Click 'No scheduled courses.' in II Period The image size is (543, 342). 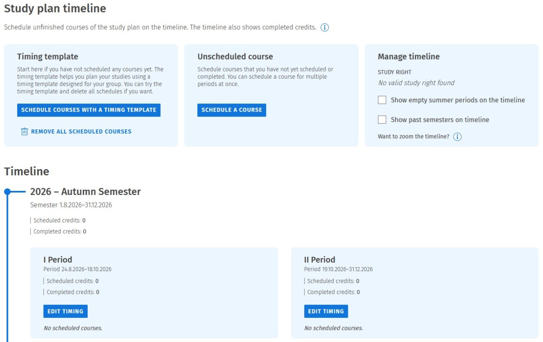pyautogui.click(x=333, y=328)
